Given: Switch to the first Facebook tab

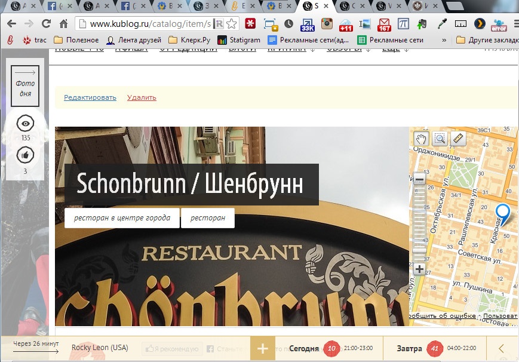Looking at the screenshot, I should pos(59,6).
